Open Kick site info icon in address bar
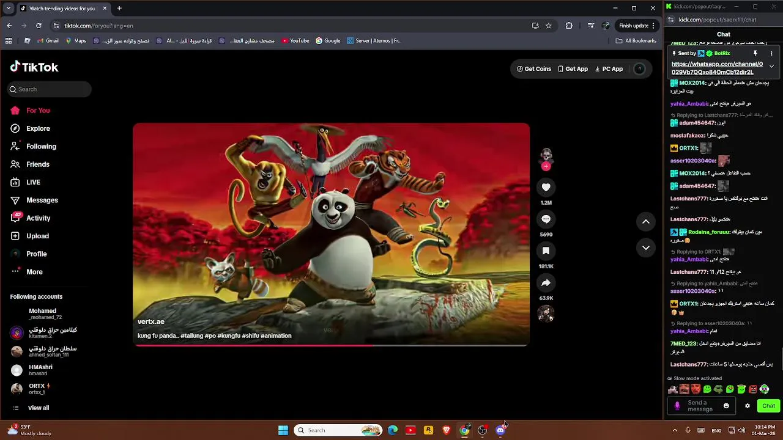The image size is (783, 440). click(671, 20)
